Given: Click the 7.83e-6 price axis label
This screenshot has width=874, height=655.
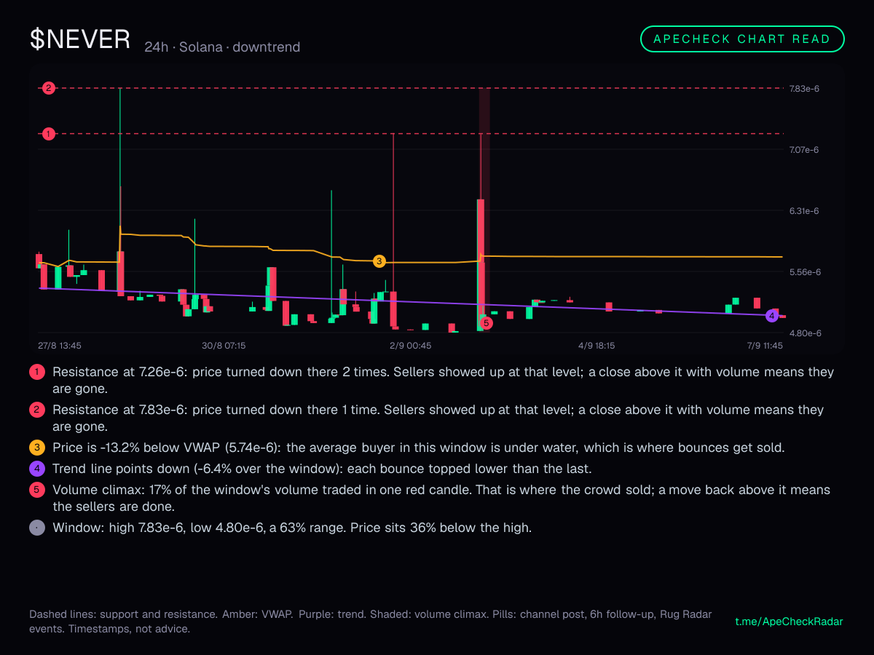Looking at the screenshot, I should click(805, 89).
